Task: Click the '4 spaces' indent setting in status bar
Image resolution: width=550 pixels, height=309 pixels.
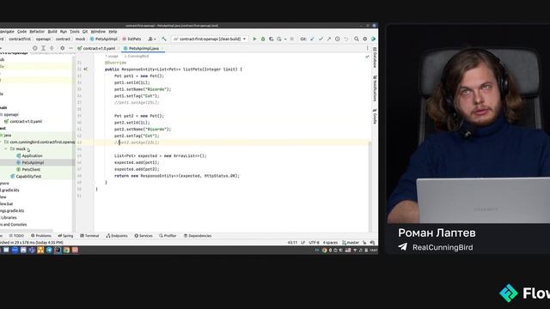Action: pos(330,242)
